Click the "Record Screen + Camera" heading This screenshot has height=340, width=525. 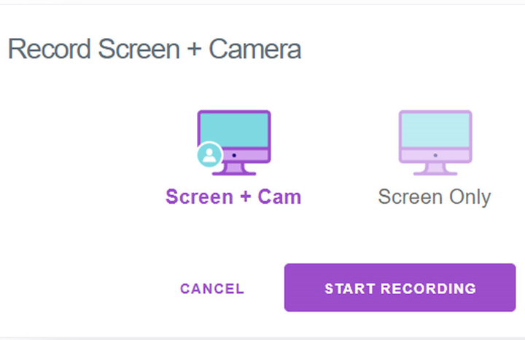tap(154, 50)
